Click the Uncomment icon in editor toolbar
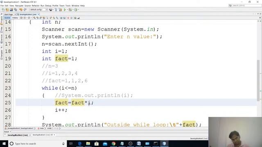The height and width of the screenshot is (147, 262). [78, 18]
